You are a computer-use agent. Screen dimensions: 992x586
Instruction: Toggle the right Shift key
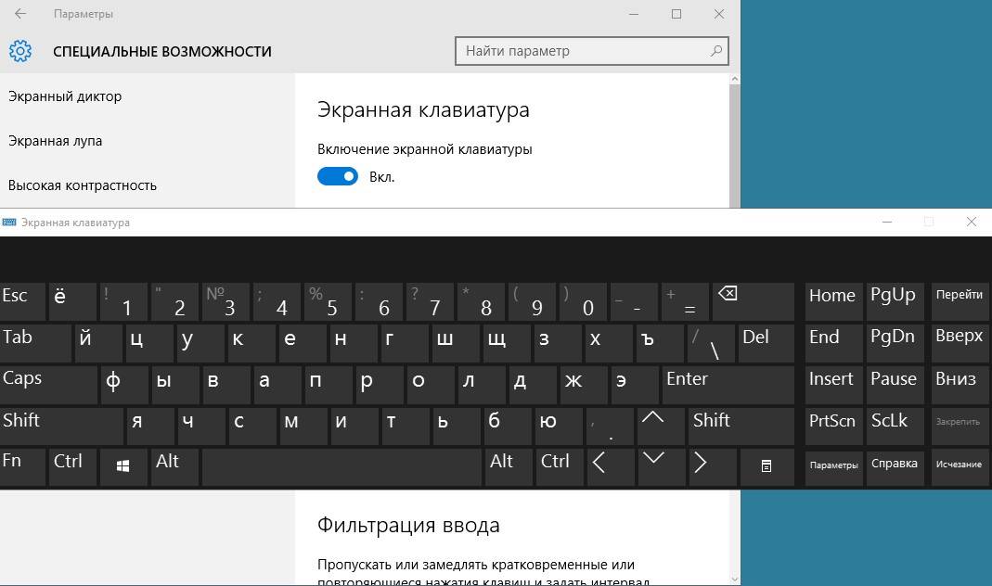click(741, 427)
